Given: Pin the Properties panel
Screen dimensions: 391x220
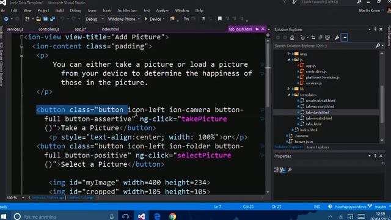Looking at the screenshot, I should coord(375,156).
